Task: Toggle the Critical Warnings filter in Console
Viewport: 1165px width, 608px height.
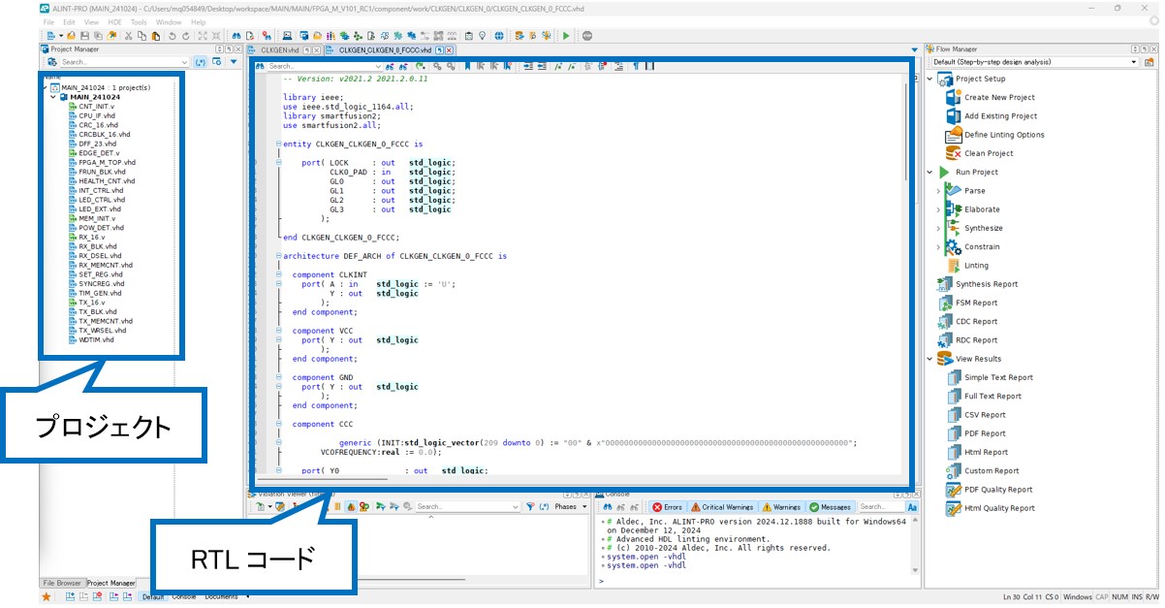Action: (722, 506)
